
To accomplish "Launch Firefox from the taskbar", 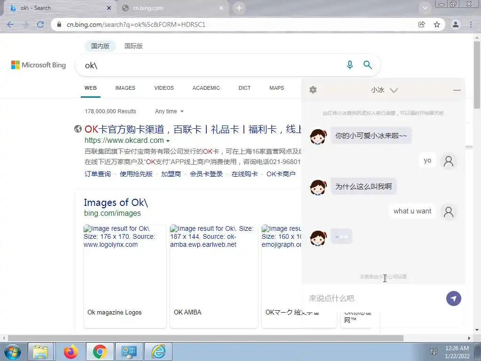I will tap(71, 352).
